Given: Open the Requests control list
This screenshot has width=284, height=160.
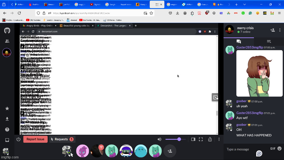Looking at the screenshot, I should 62,139.
